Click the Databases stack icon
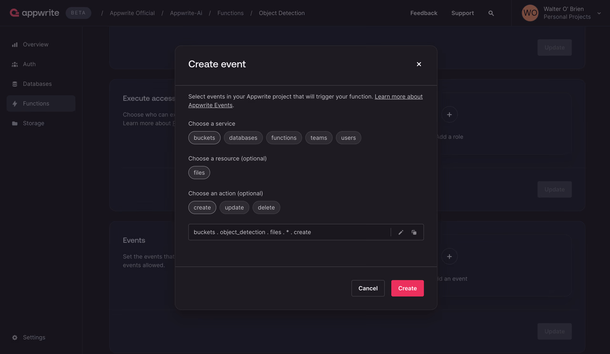The height and width of the screenshot is (354, 610). [15, 84]
